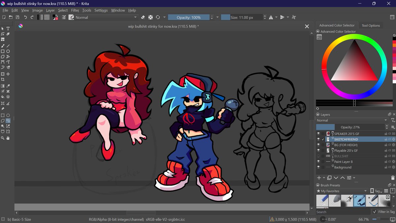Select the Gradient tool

3,86
